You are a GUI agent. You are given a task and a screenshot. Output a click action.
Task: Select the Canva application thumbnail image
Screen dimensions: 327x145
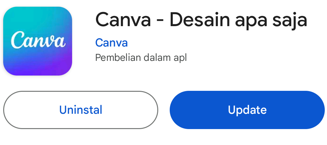(x=38, y=41)
